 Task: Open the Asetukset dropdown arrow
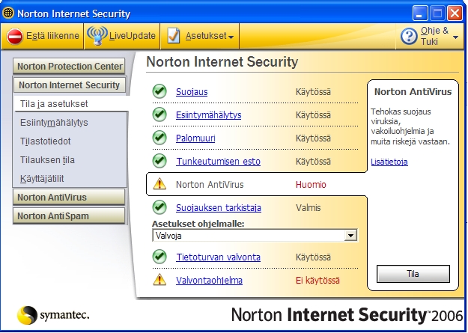[232, 37]
